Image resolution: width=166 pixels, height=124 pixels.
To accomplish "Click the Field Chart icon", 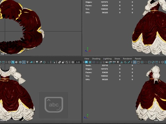I will 149,62.
